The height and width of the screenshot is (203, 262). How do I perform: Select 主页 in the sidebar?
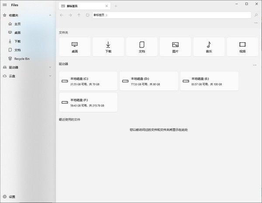tap(17, 24)
